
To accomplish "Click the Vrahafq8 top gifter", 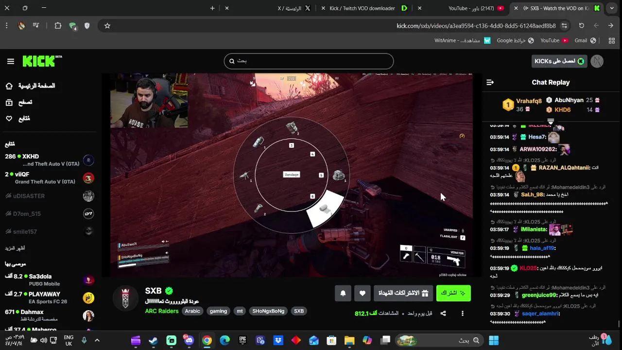I will [x=529, y=101].
